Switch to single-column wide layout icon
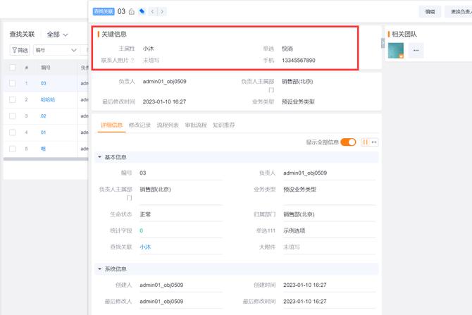Screen dimensions: 472x315 pyautogui.click(x=374, y=142)
